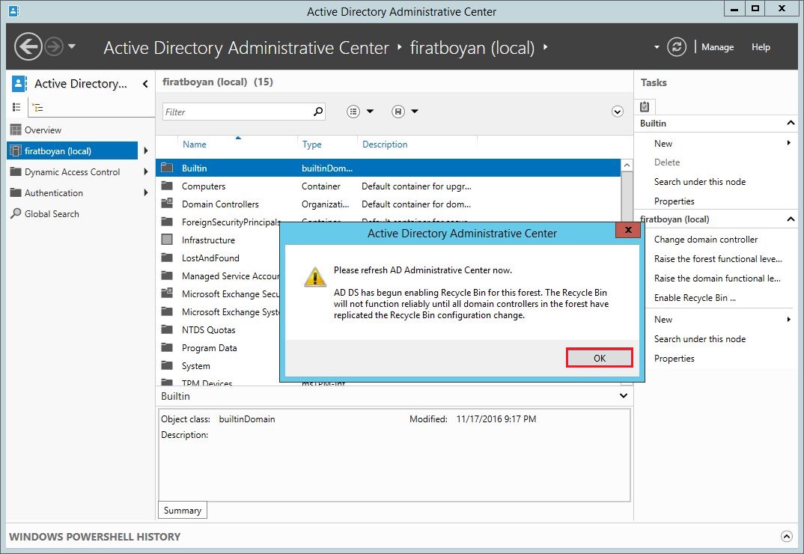Select the Computers container row
Image resolution: width=804 pixels, height=554 pixels.
pyautogui.click(x=389, y=186)
